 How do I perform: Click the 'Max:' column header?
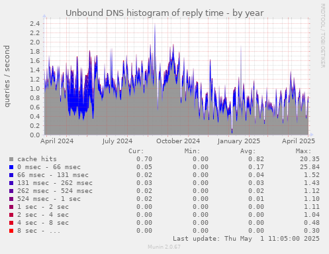303,151
